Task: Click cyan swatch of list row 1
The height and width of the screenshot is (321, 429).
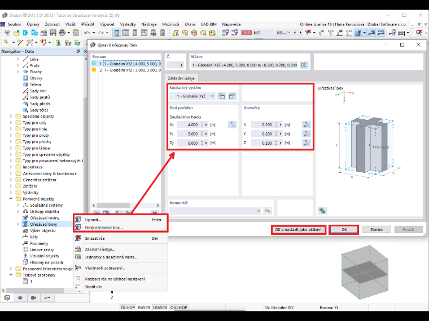Action: [94, 64]
